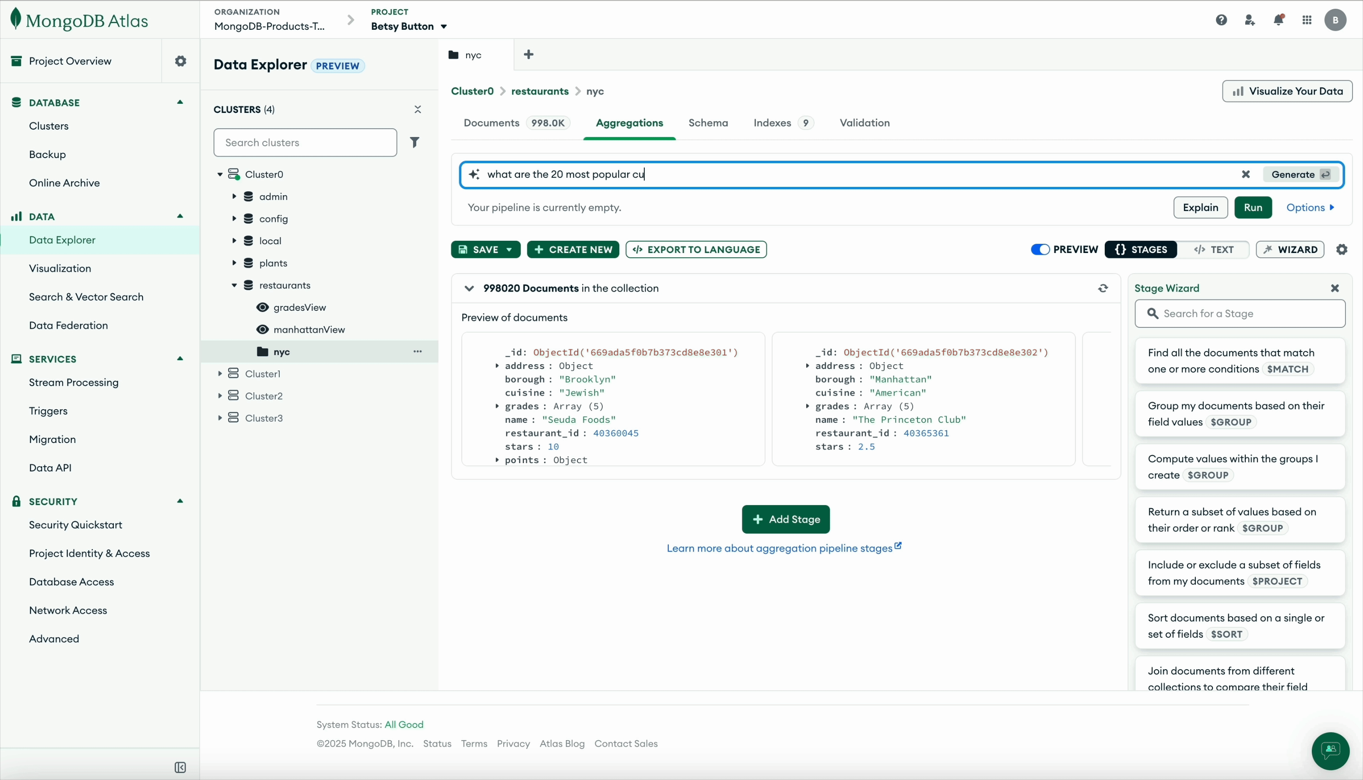This screenshot has width=1363, height=780.
Task: Disable the PREVIEW toggle
Action: coord(1040,249)
